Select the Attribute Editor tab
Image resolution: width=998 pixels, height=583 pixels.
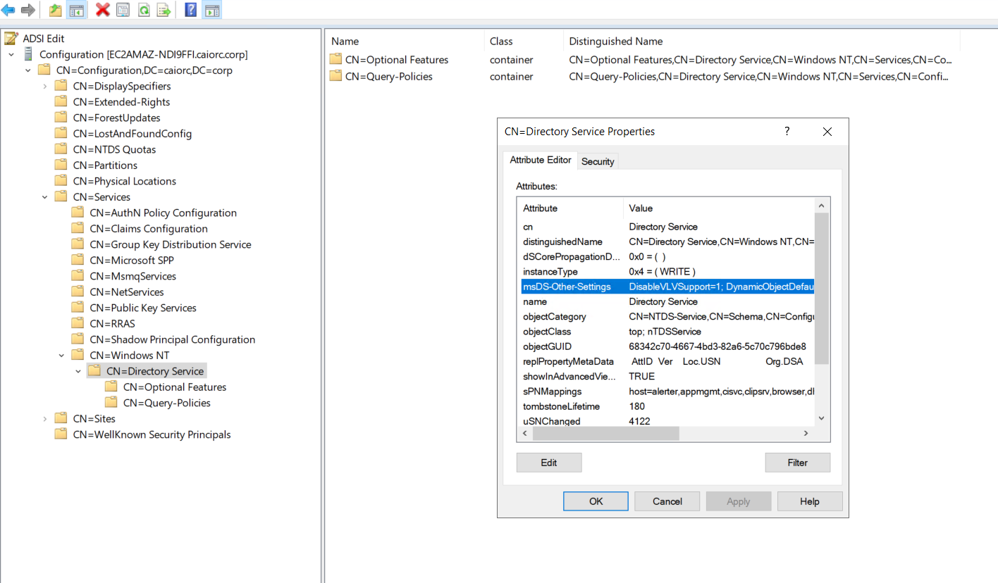(541, 160)
